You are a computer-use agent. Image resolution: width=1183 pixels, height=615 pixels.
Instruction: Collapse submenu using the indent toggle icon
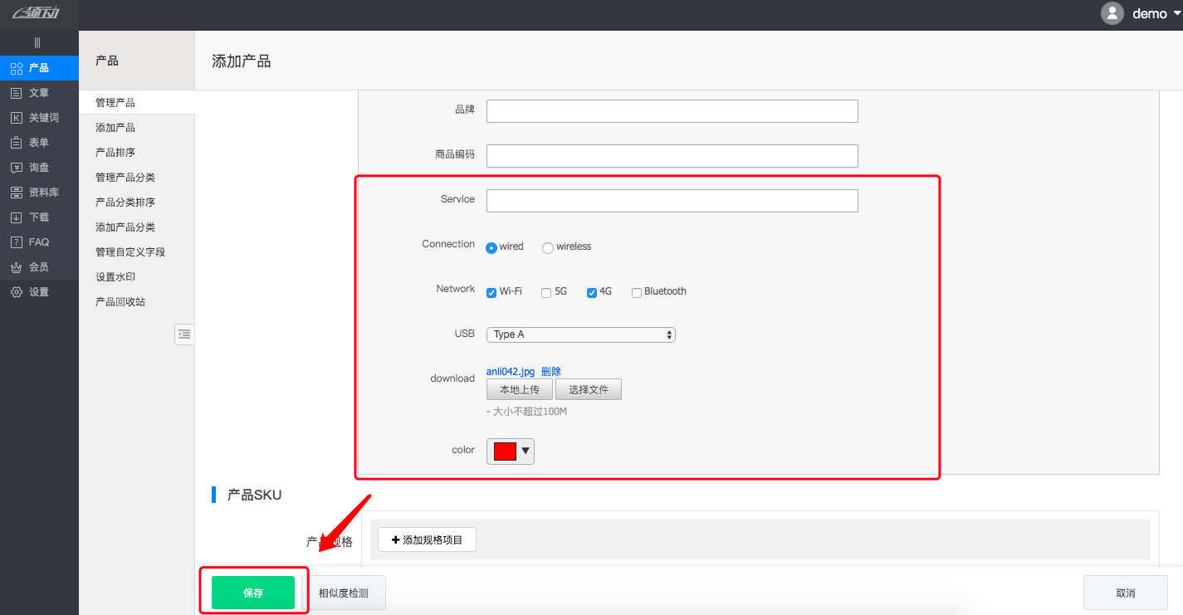184,334
